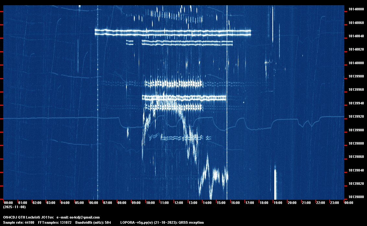This screenshot has width=367, height=226.
Task: Click the 09:00 time axis label
Action: [136, 203]
